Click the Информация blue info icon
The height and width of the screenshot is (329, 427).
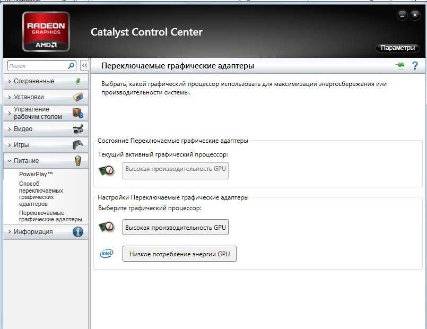[x=77, y=232]
